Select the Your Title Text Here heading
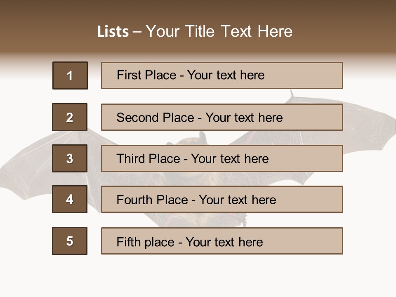396x297 pixels. point(219,31)
